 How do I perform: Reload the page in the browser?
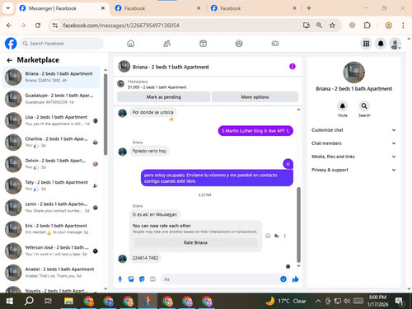(38, 26)
